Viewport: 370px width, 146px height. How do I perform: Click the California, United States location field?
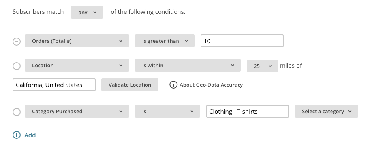(54, 85)
